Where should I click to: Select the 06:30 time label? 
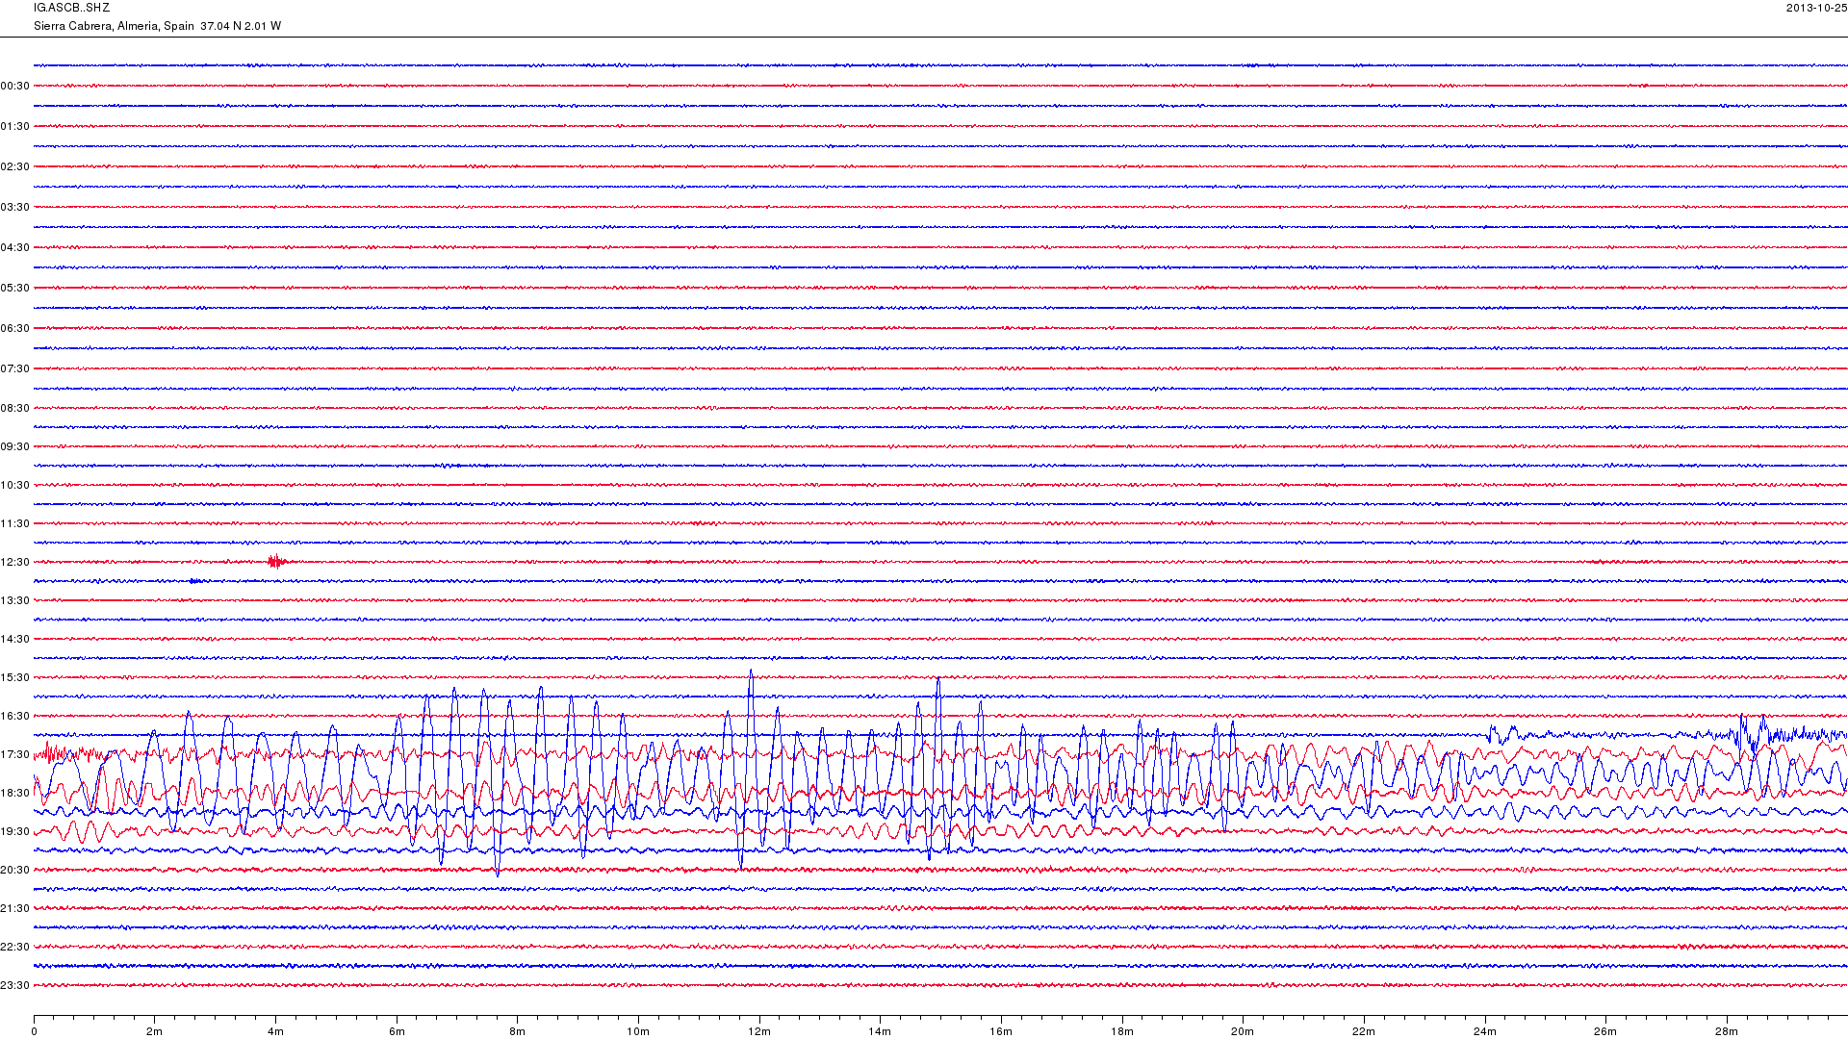click(15, 329)
